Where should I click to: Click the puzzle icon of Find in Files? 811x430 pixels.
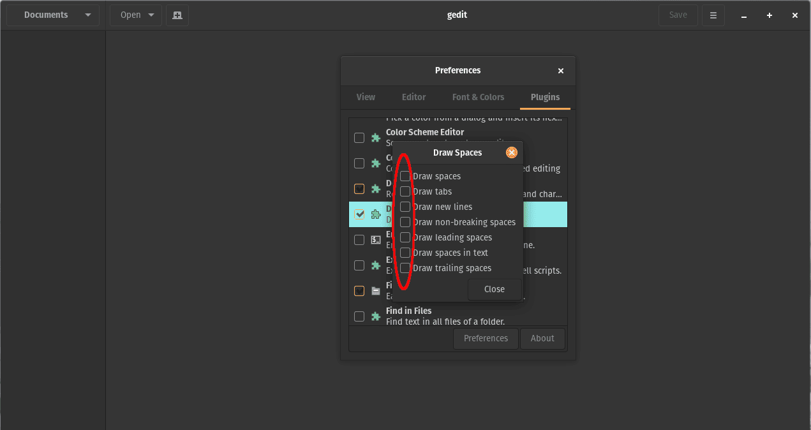pyautogui.click(x=376, y=316)
